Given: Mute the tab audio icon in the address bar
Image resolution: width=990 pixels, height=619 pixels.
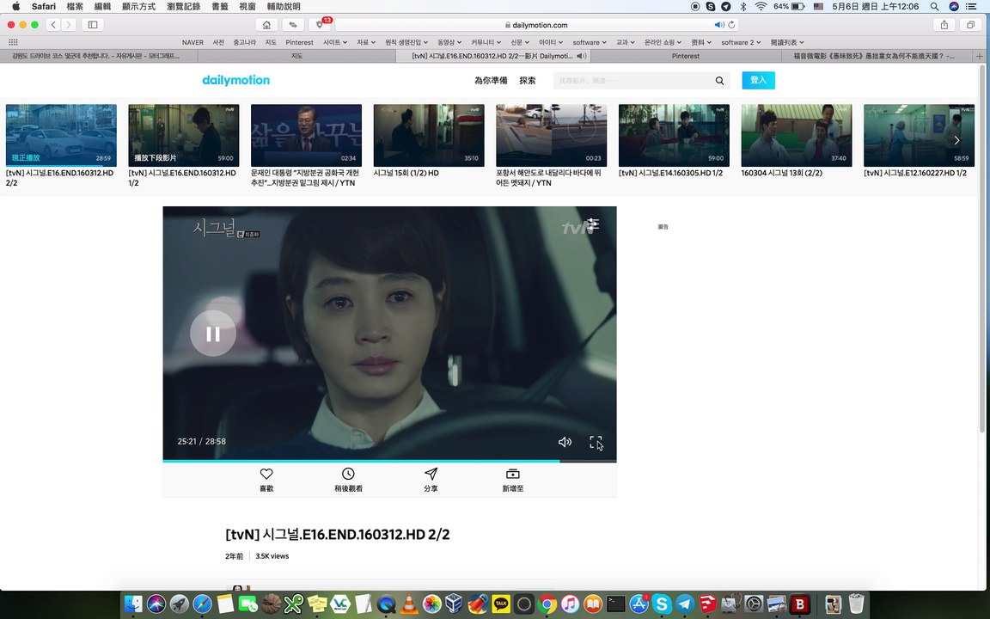Looking at the screenshot, I should 718,25.
